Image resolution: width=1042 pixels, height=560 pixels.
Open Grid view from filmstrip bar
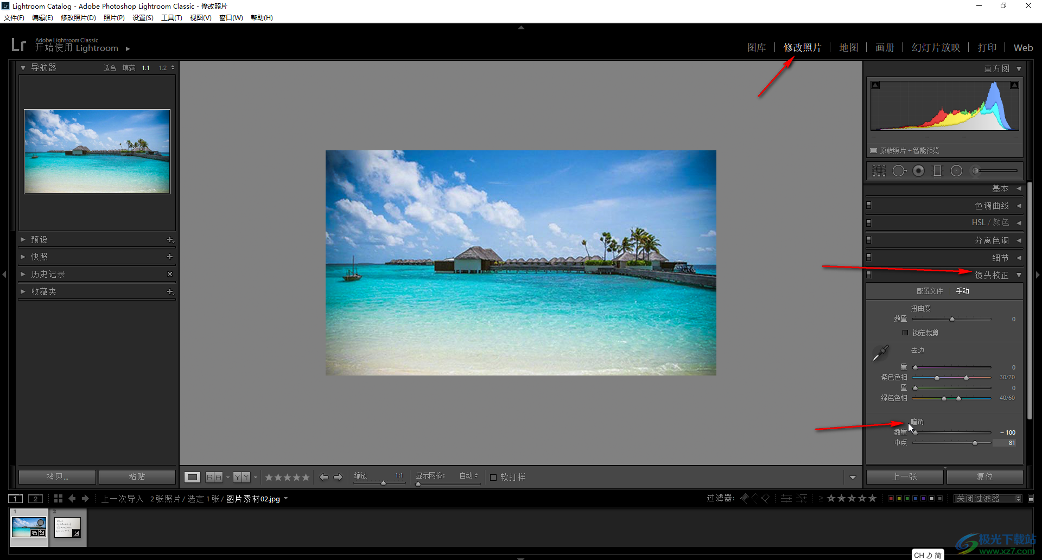[x=58, y=499]
